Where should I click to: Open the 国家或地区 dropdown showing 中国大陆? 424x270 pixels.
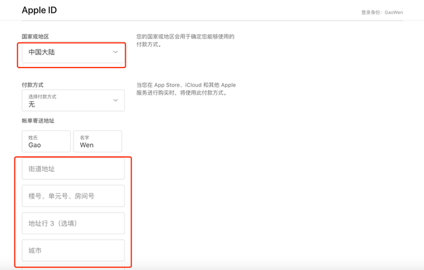(x=73, y=52)
